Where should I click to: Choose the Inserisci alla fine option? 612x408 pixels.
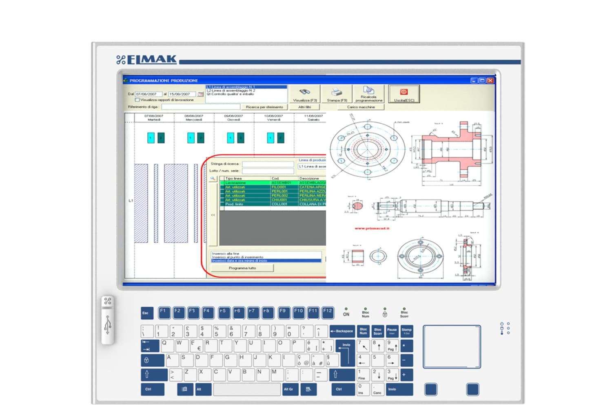coord(226,254)
